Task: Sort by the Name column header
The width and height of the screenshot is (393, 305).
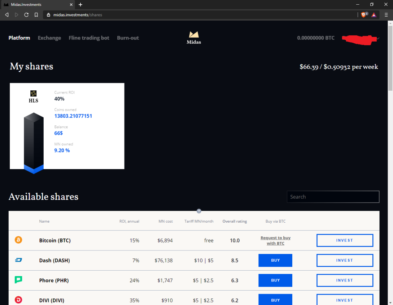Action: pos(44,221)
